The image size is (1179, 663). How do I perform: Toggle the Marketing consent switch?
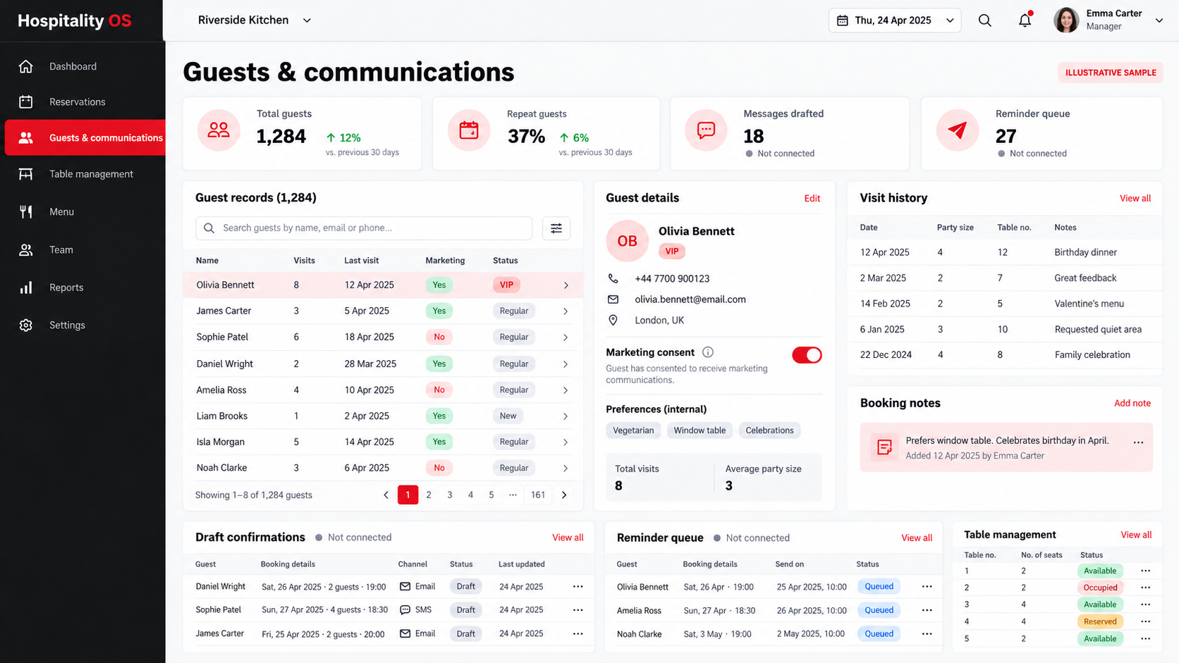pyautogui.click(x=807, y=355)
